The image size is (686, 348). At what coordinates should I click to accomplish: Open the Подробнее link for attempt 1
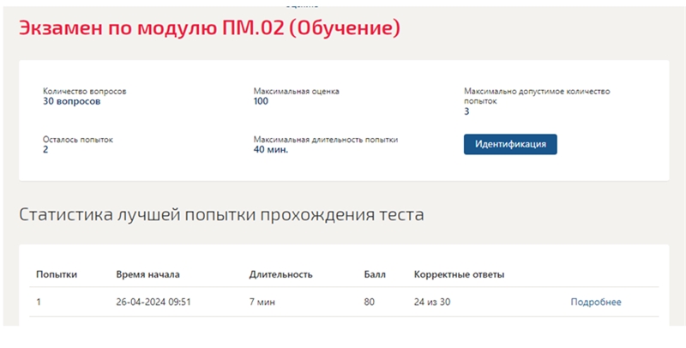click(596, 302)
